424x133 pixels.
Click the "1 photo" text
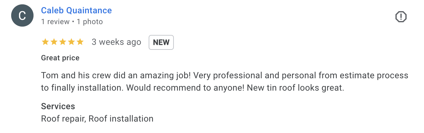point(90,22)
